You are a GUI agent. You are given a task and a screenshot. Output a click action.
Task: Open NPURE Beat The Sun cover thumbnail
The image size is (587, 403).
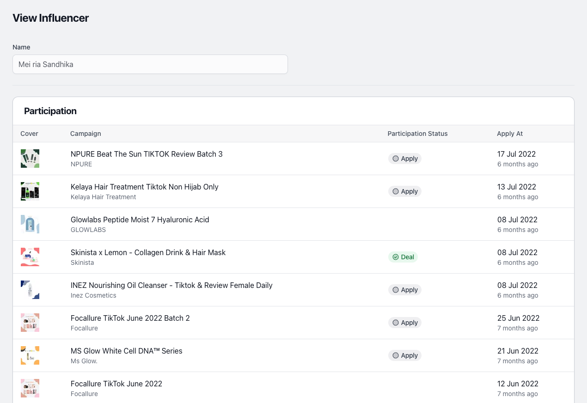click(30, 159)
